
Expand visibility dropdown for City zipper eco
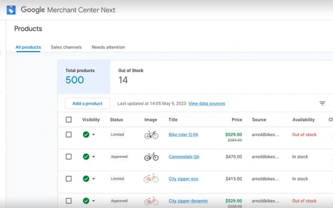point(94,179)
